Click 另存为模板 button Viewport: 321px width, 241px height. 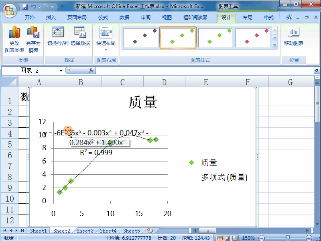33,39
